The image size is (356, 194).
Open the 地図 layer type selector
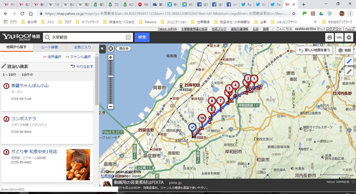click(x=345, y=50)
